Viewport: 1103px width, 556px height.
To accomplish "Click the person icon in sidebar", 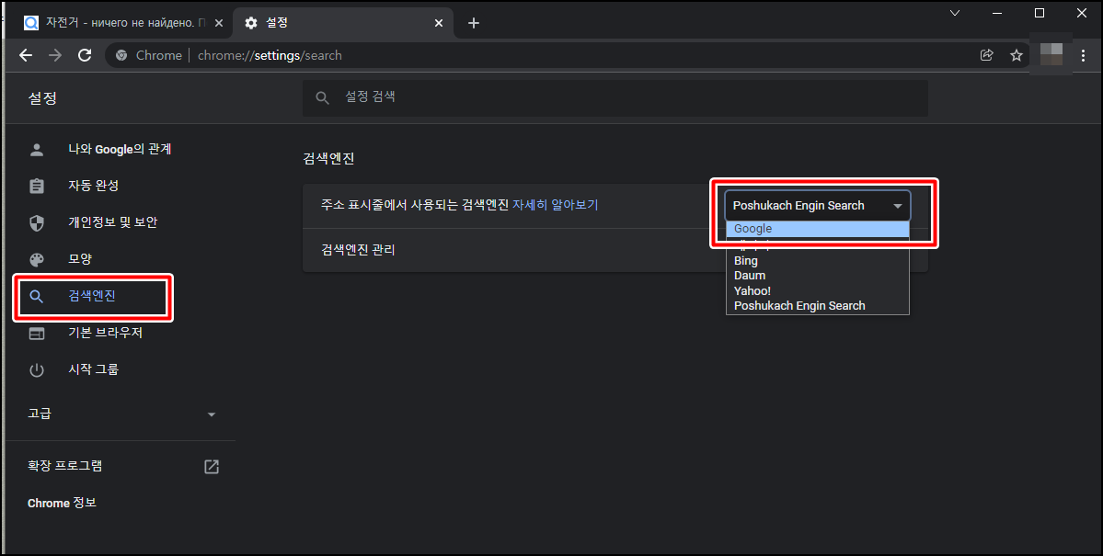I will pos(37,150).
